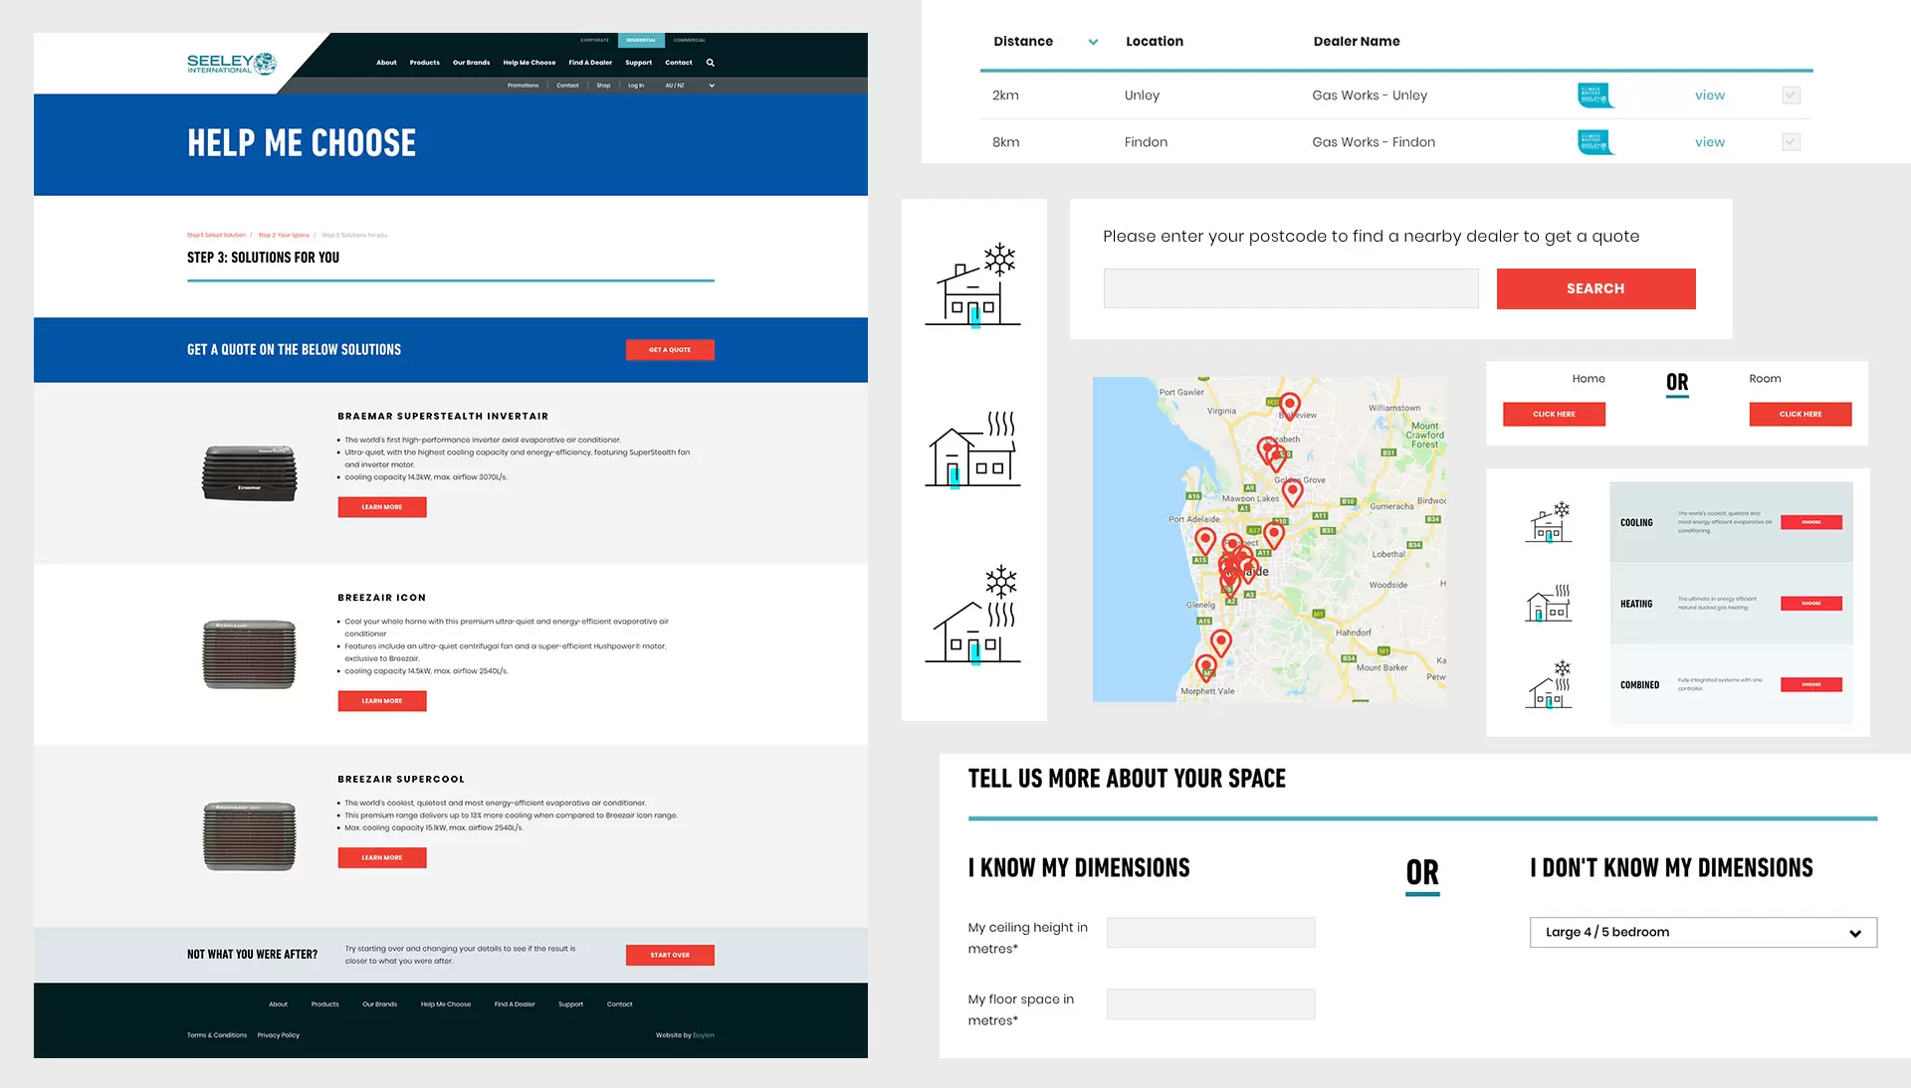Switch to the Commercial site tab
This screenshot has width=1911, height=1088.
pos(689,40)
